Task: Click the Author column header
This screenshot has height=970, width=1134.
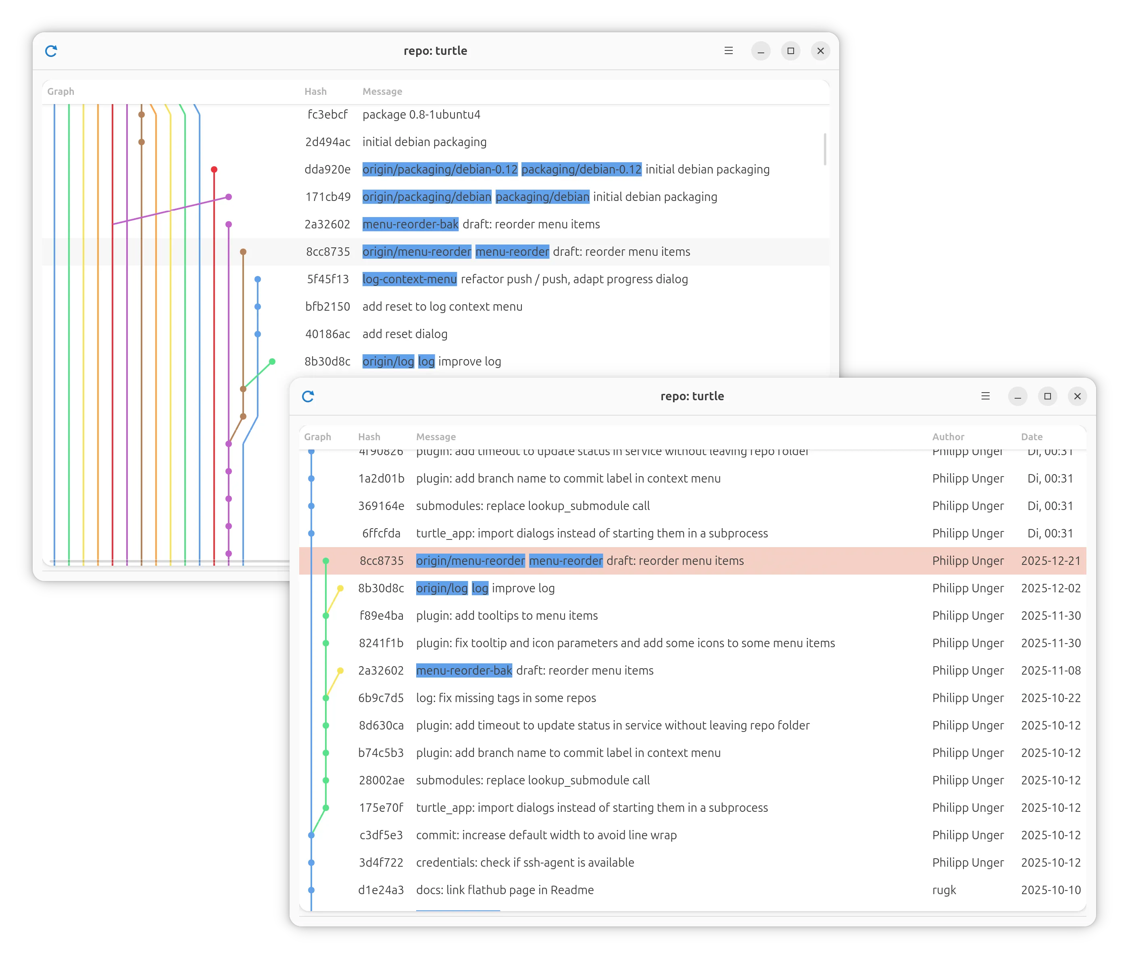Action: 948,437
